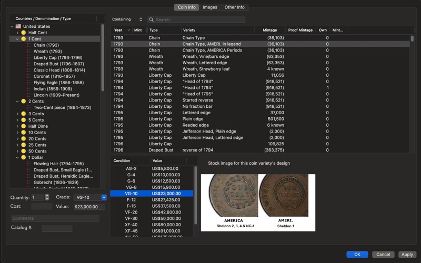Collapse the 1 Cent denomination
421x263 pixels.
[17, 39]
